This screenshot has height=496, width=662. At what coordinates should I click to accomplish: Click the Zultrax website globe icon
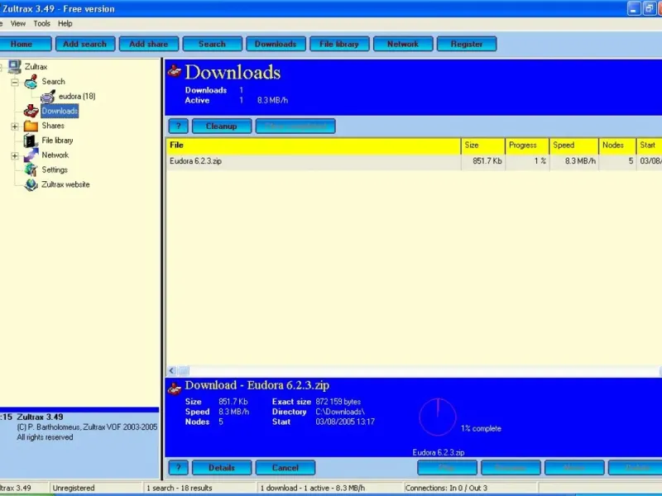pos(31,185)
